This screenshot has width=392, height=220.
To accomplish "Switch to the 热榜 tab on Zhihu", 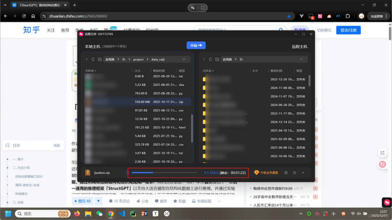I will coord(79,30).
